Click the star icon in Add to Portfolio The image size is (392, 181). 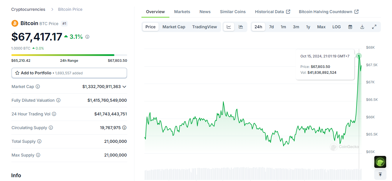click(x=17, y=73)
